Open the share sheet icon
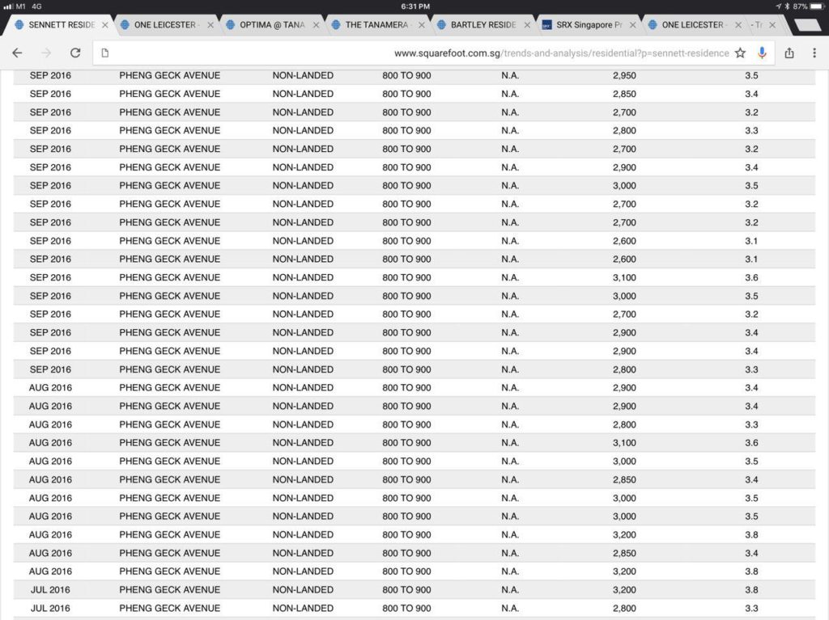829x620 pixels. tap(789, 53)
